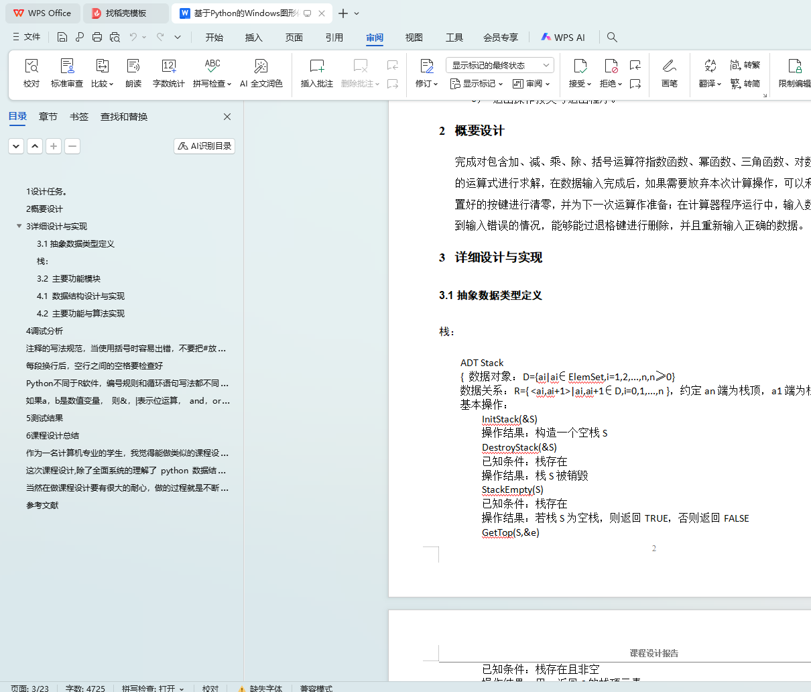Open quick access toolbar customize chevron
The image size is (811, 692).
point(178,37)
